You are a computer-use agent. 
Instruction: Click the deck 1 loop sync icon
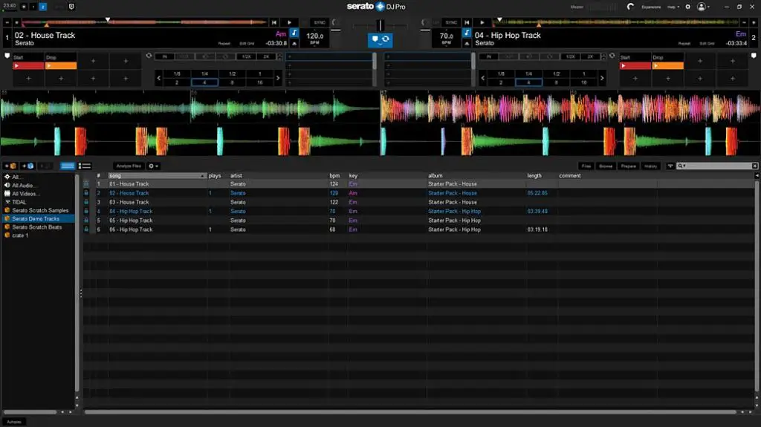click(149, 56)
